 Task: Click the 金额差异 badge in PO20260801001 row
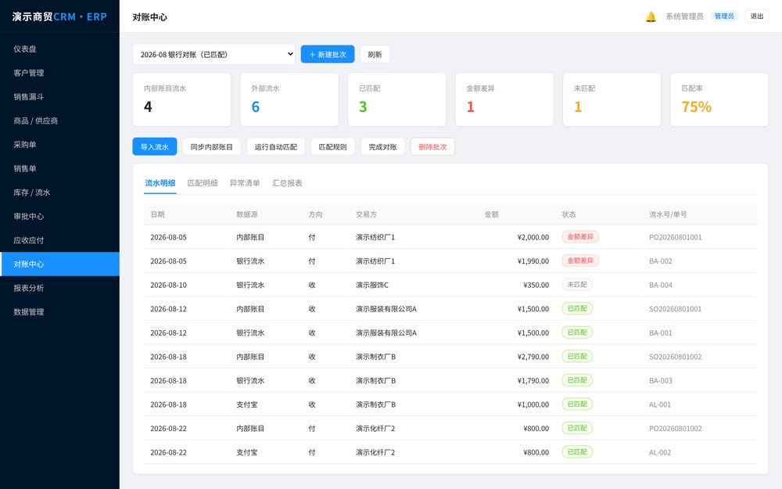[x=580, y=236]
